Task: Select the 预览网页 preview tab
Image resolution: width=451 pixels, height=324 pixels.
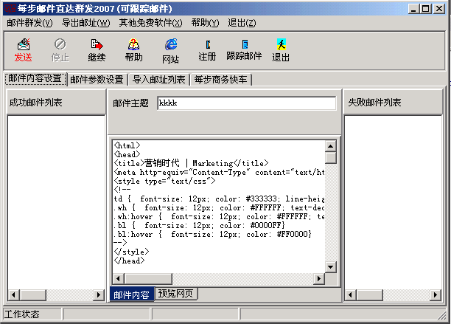Action: coord(176,294)
